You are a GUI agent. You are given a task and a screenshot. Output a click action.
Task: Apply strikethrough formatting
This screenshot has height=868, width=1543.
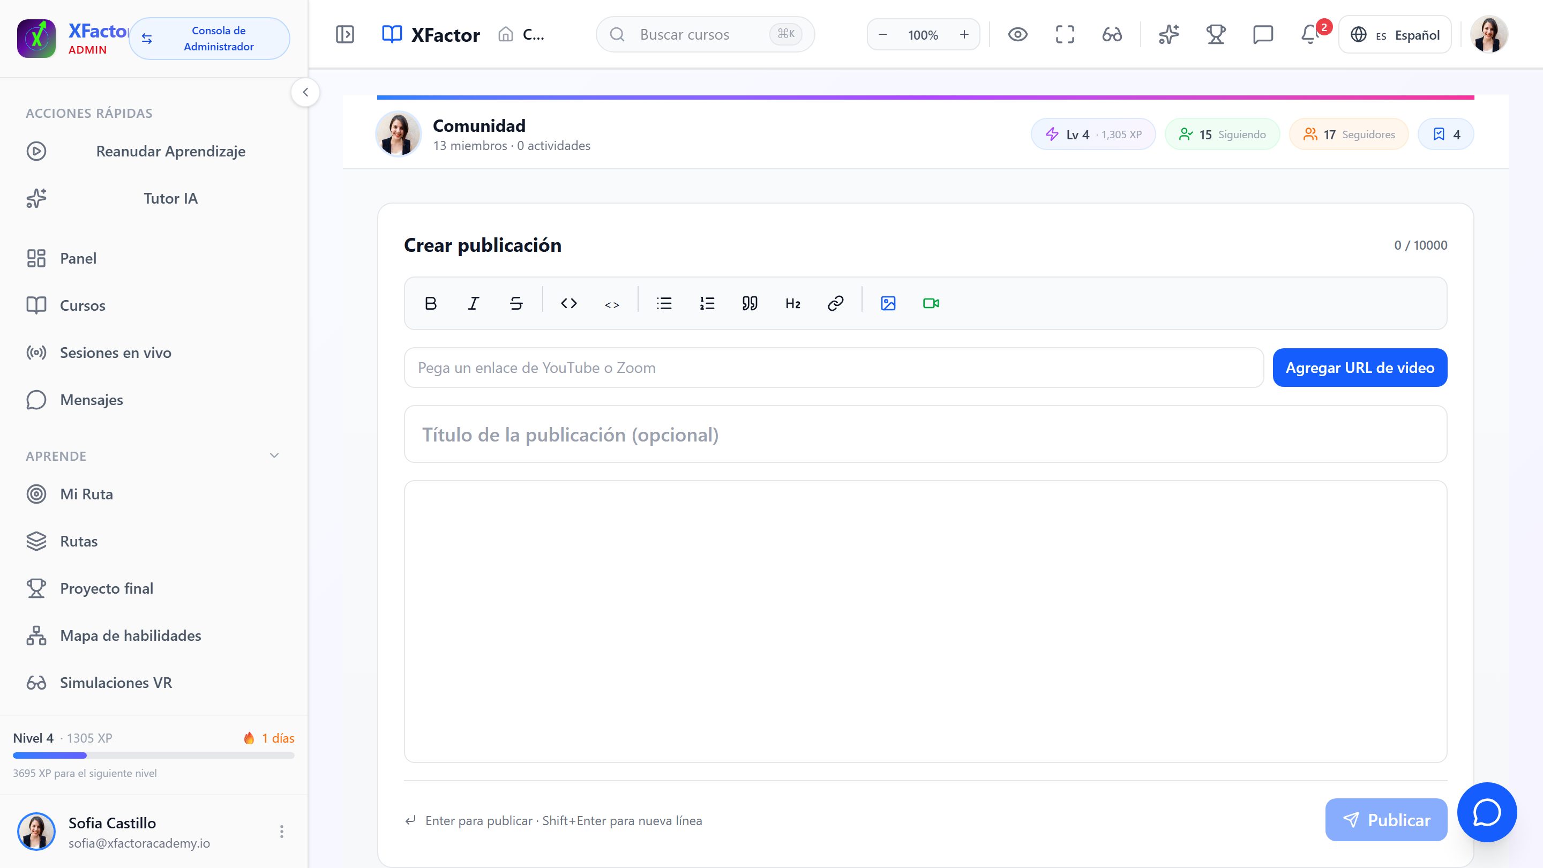click(516, 303)
